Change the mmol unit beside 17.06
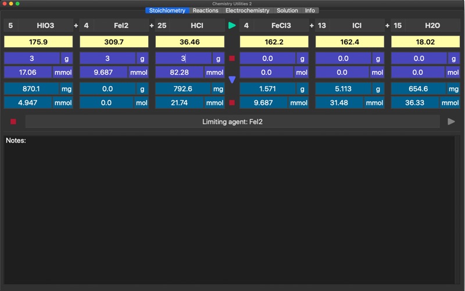 [x=63, y=72]
